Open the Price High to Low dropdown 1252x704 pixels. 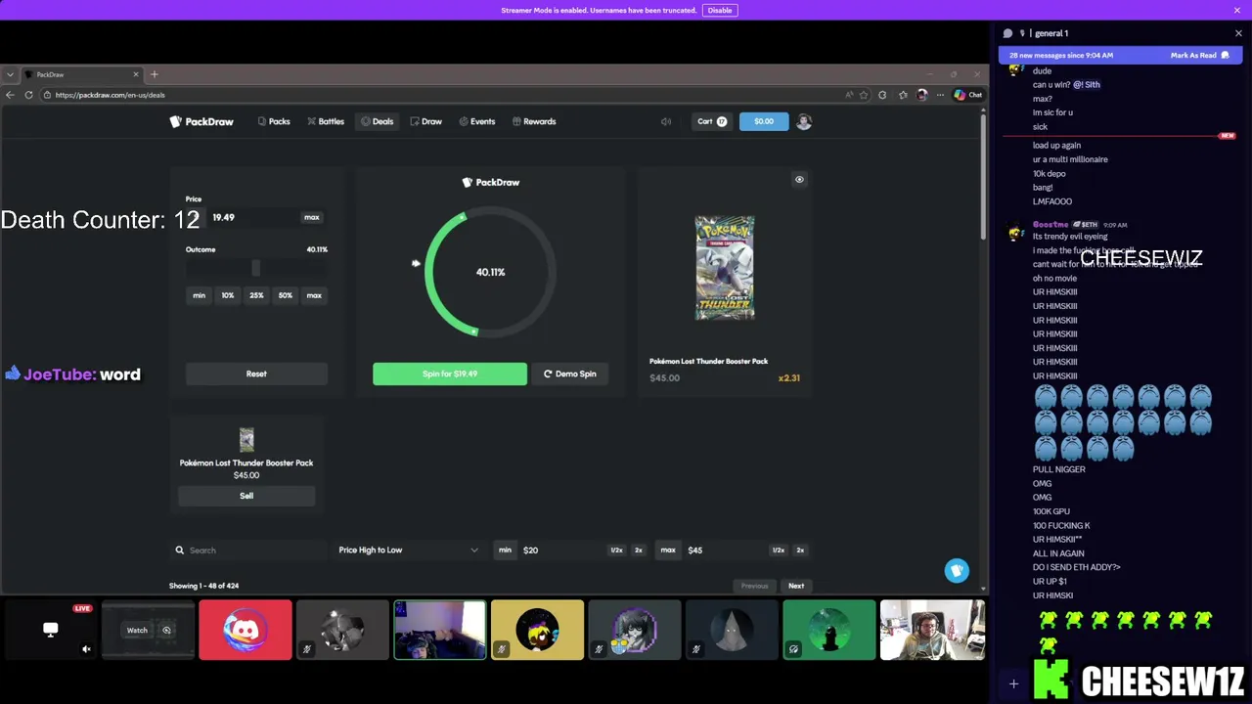click(408, 550)
